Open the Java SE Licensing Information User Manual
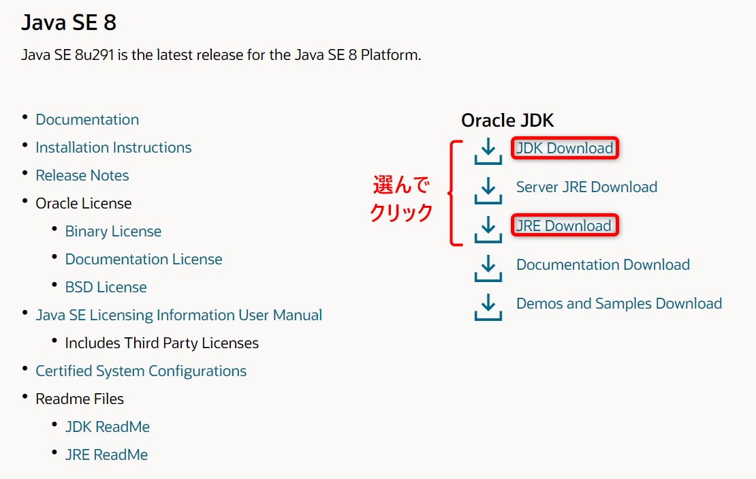 coord(178,315)
